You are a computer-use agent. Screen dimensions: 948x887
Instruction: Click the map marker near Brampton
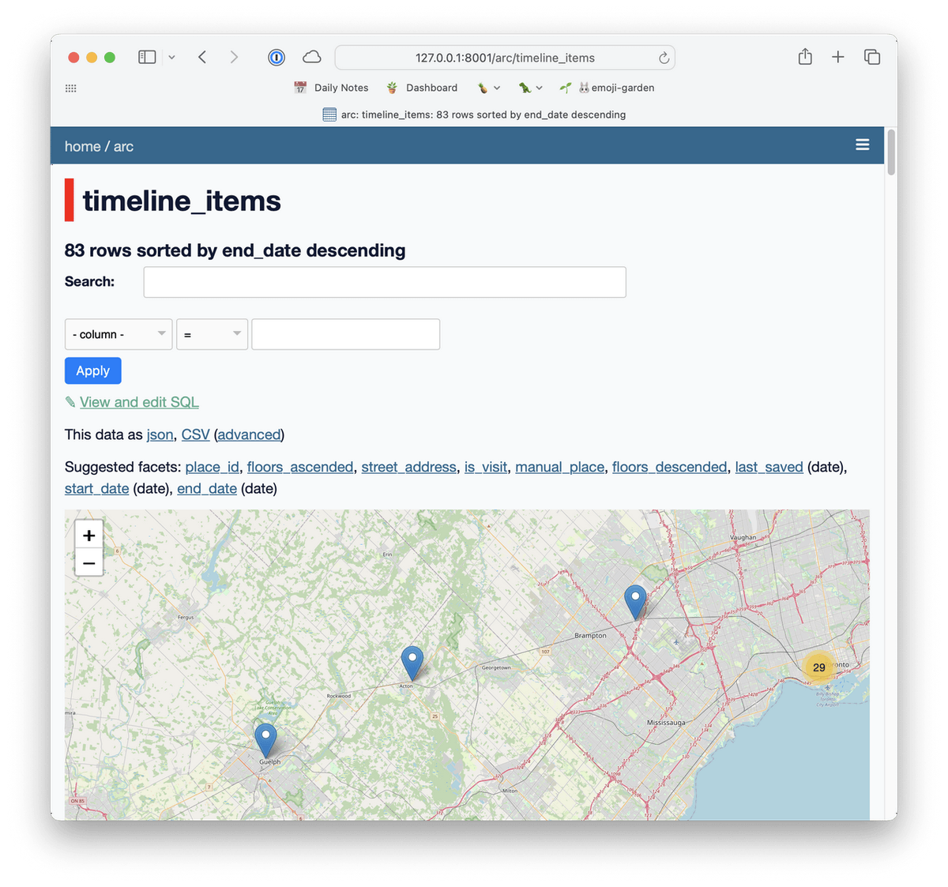pyautogui.click(x=635, y=600)
